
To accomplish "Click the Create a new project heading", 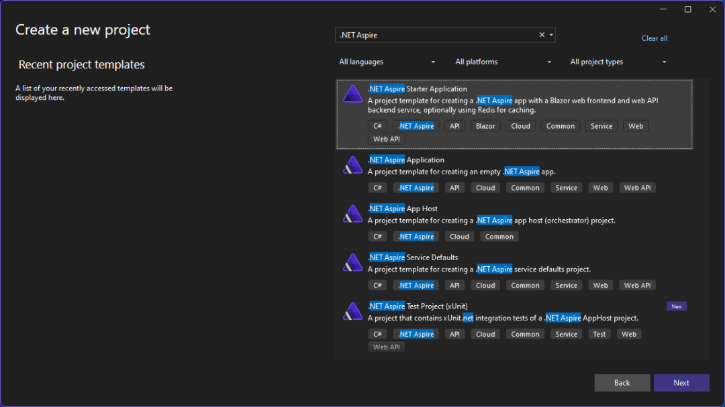I will (x=83, y=30).
